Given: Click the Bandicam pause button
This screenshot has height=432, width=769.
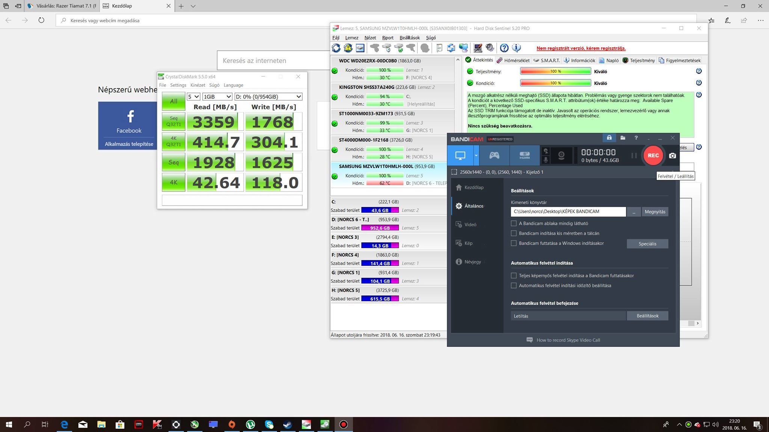Looking at the screenshot, I should point(634,155).
